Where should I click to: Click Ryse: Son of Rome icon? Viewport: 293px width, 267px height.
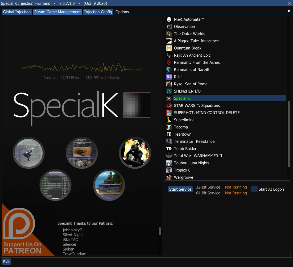point(169,84)
